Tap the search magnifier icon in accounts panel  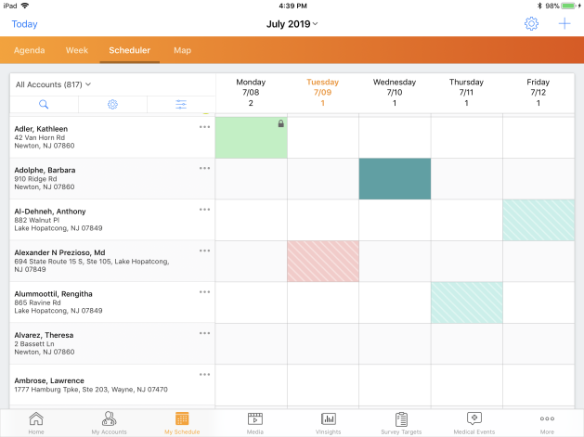click(44, 105)
